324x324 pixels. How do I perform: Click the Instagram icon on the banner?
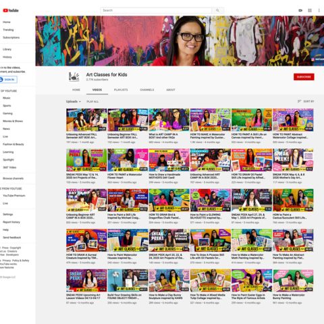point(313,59)
